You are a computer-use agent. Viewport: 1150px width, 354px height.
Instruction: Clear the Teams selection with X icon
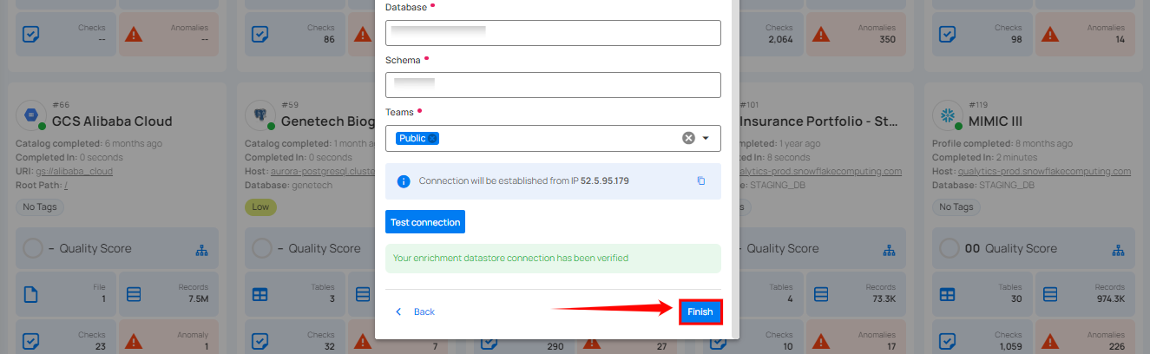point(688,138)
